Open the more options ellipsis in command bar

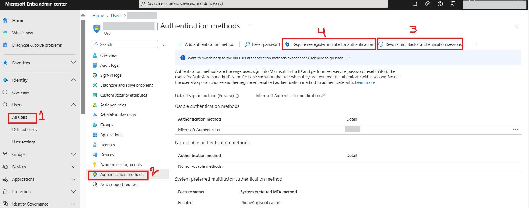pos(474,44)
